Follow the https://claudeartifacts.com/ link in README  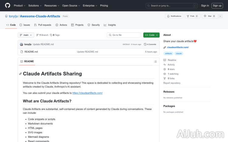tap(88, 93)
